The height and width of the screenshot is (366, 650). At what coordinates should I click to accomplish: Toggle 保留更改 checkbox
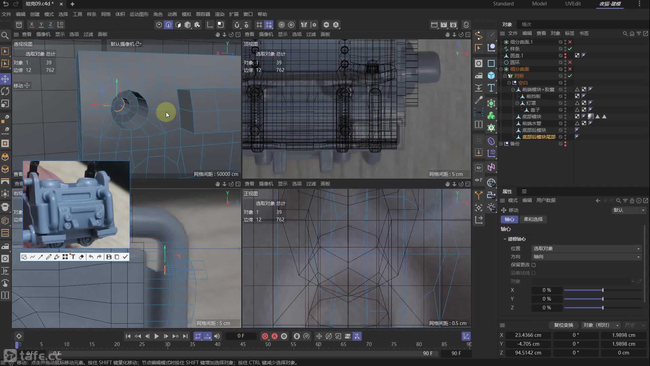tap(534, 265)
